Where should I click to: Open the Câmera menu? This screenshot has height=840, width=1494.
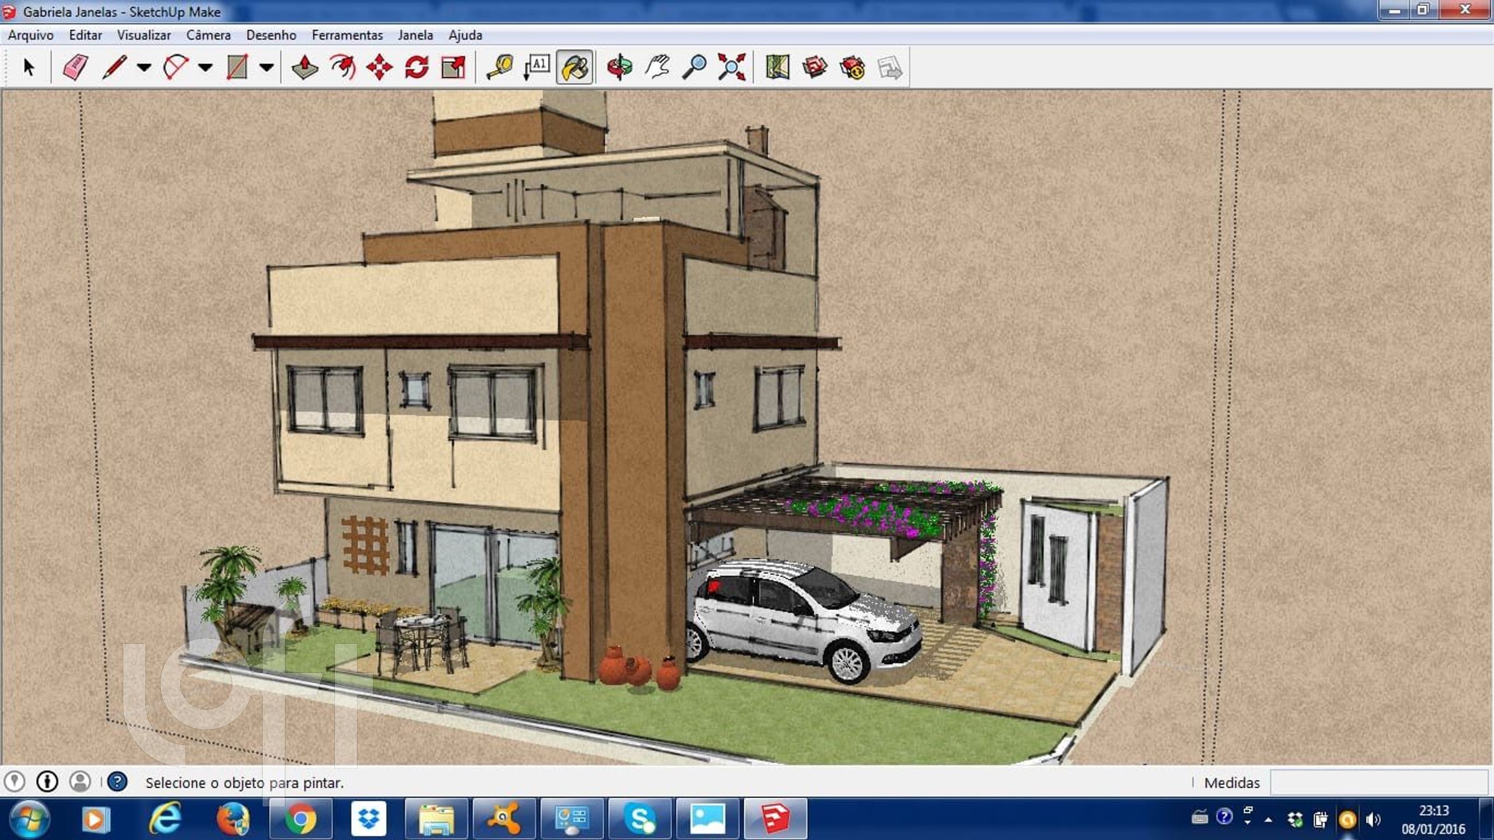pyautogui.click(x=208, y=35)
